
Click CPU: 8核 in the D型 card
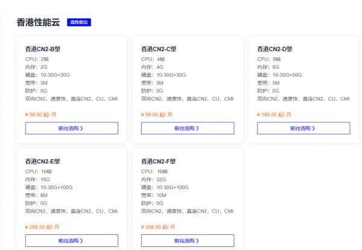269,59
